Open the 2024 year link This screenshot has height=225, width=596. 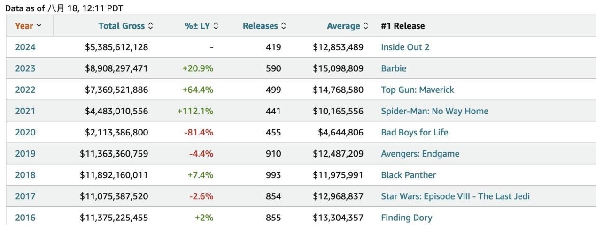(x=25, y=47)
